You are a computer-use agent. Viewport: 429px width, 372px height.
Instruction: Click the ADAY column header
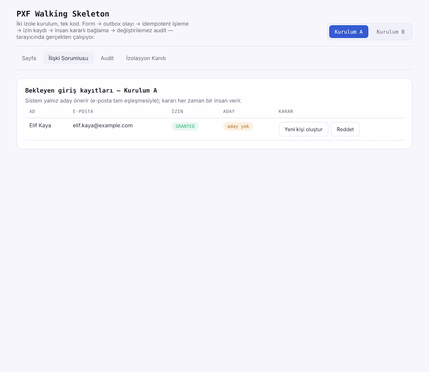point(229,111)
